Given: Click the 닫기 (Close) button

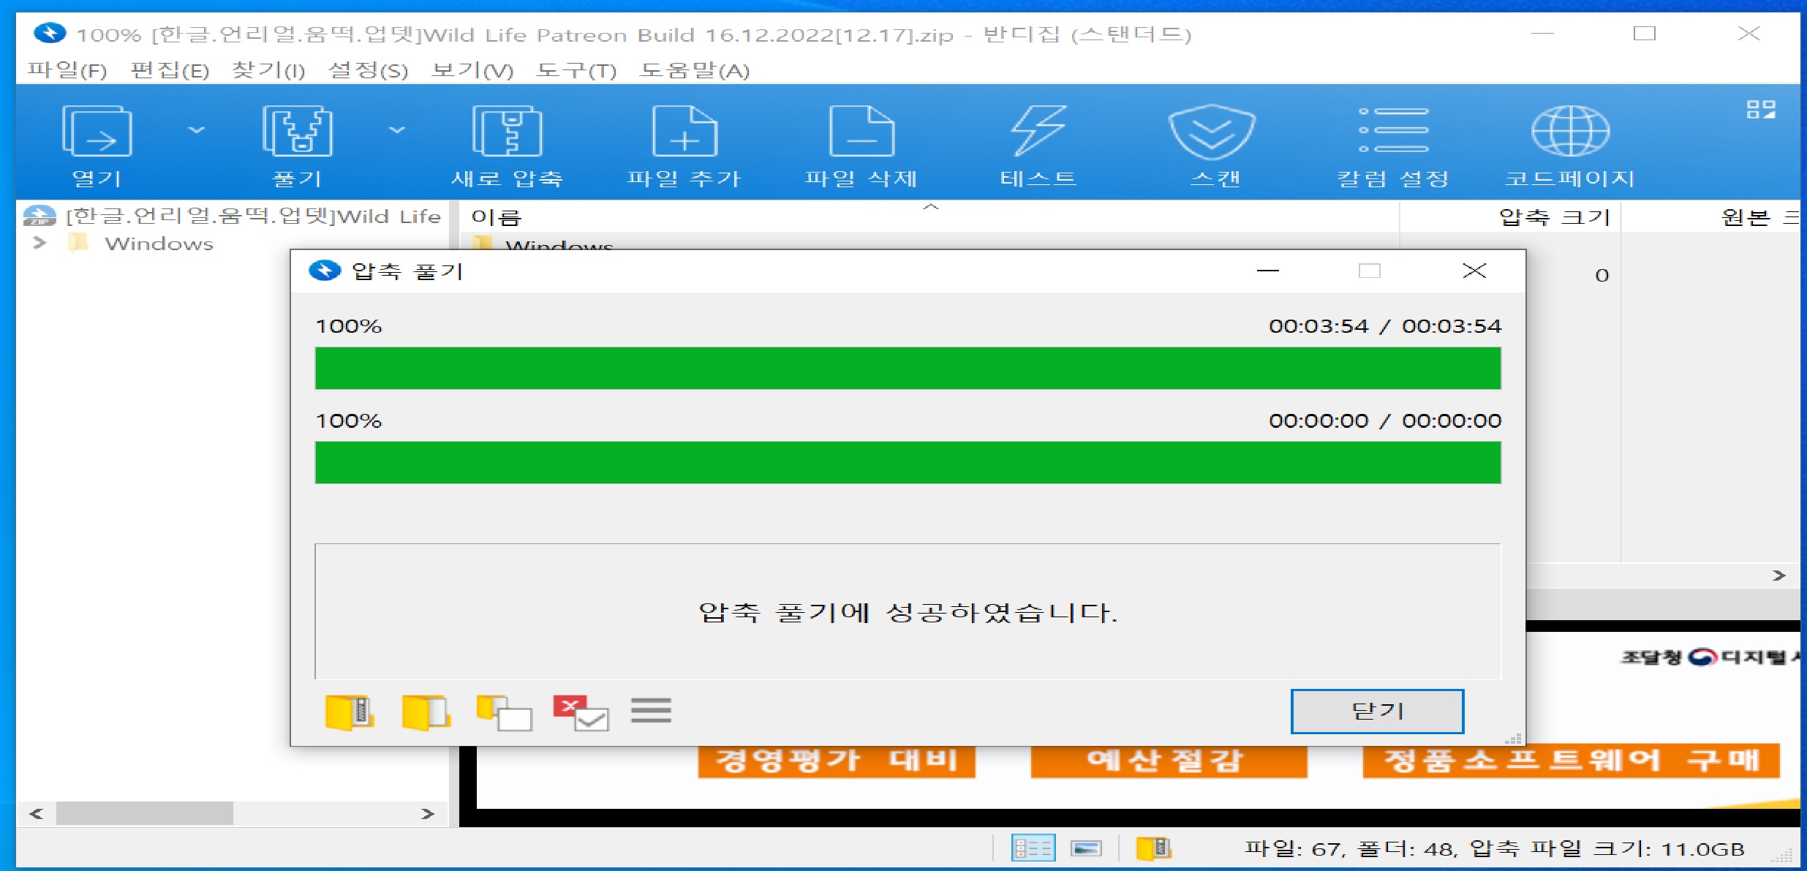Looking at the screenshot, I should click(x=1377, y=711).
